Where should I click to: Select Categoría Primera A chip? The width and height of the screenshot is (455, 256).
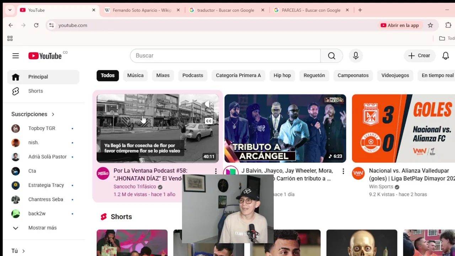click(239, 75)
